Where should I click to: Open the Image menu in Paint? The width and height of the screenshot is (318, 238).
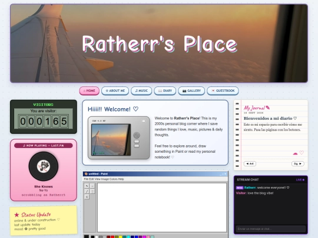pyautogui.click(x=105, y=179)
